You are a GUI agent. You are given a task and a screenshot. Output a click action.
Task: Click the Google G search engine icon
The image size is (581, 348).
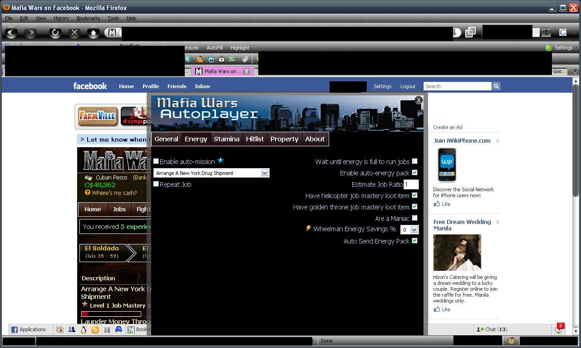[563, 32]
